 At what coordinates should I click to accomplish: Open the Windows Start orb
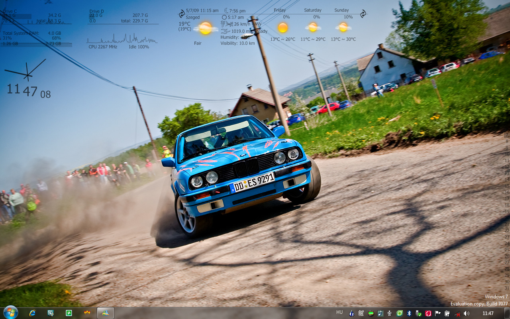click(11, 313)
